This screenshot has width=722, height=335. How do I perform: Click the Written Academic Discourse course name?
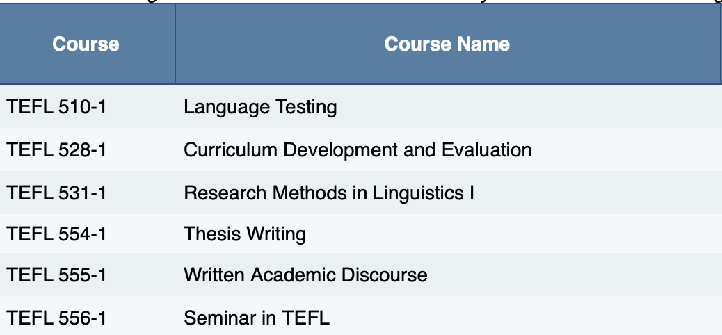tap(305, 275)
